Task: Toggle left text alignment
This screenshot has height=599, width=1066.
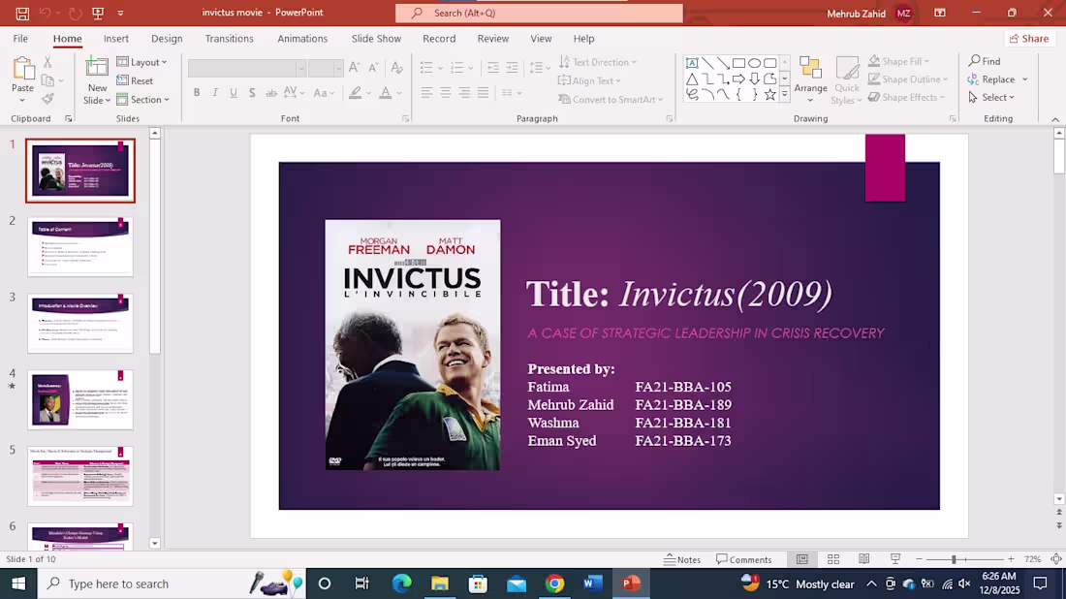Action: (x=426, y=92)
